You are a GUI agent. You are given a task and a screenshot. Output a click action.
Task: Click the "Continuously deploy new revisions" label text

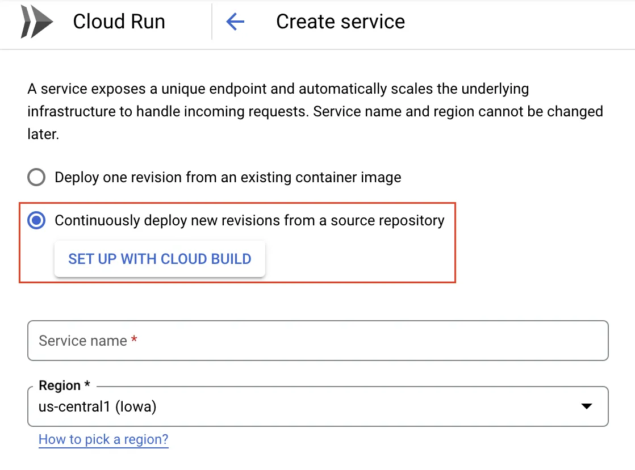pos(249,221)
